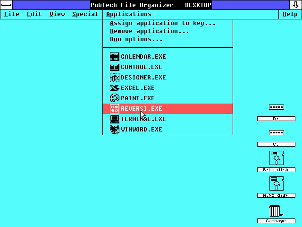The width and height of the screenshot is (302, 227).
Task: Launch CALENDAR.EXE from the list
Action: tap(168, 57)
